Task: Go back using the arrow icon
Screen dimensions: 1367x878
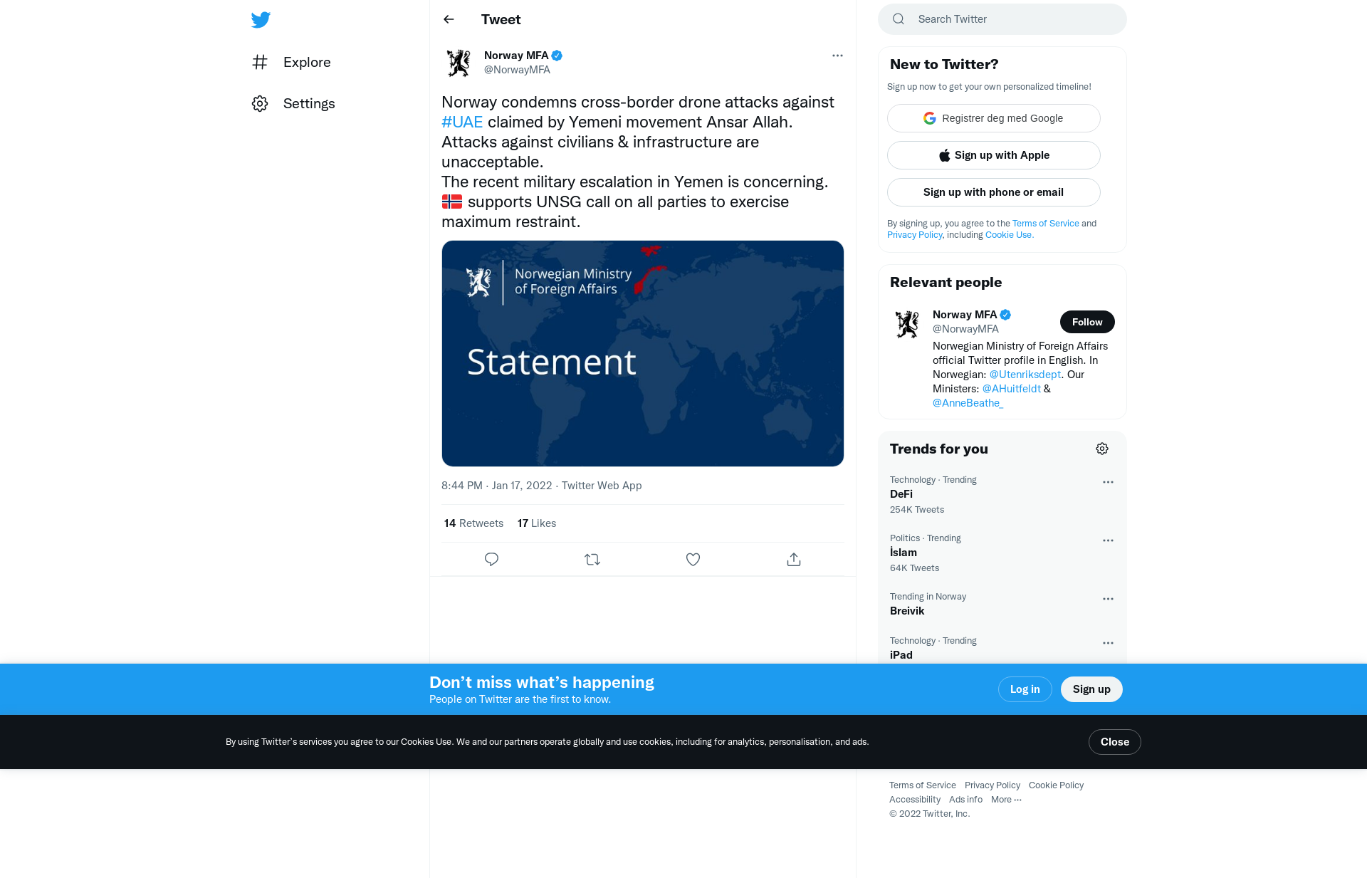Action: (x=449, y=19)
